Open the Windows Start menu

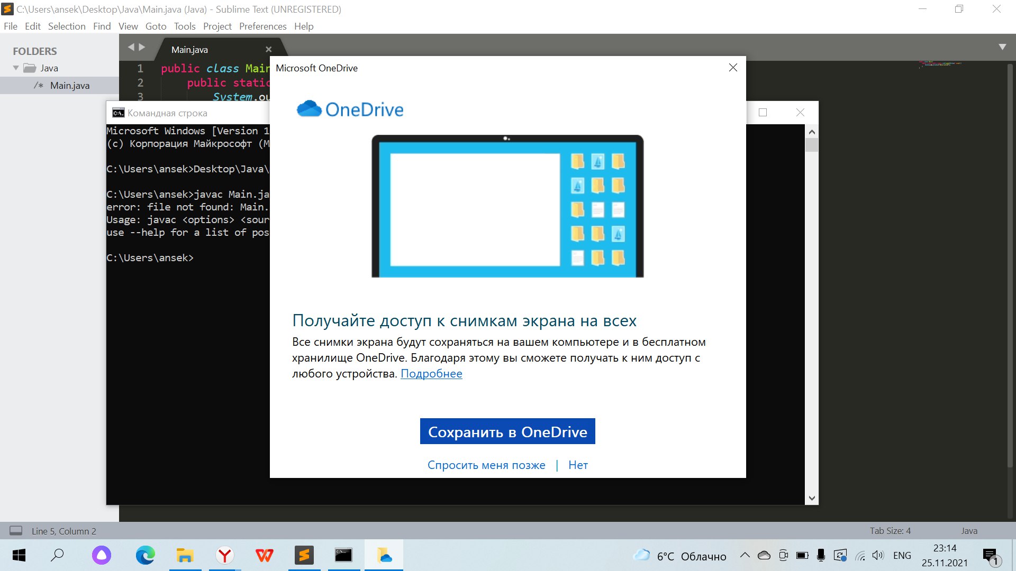pos(19,555)
